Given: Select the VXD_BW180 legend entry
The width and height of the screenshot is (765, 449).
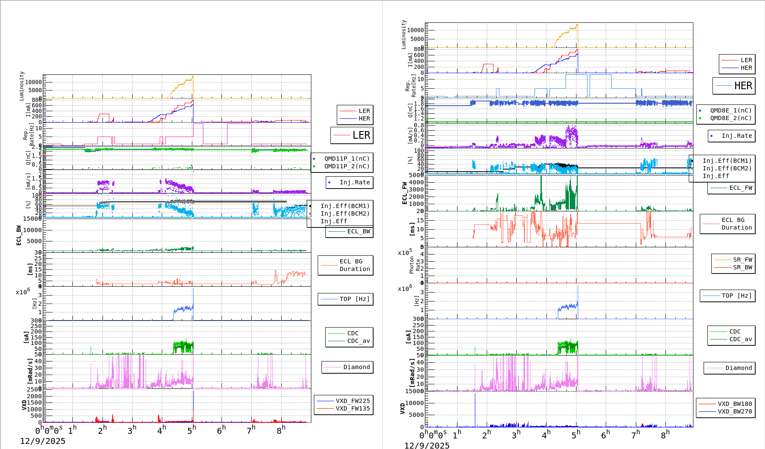Looking at the screenshot, I should tap(735, 404).
